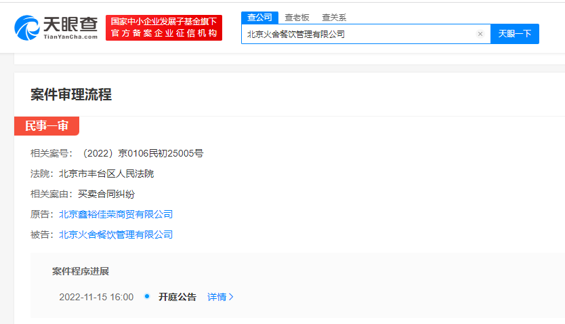This screenshot has height=324, width=565.
Task: Click the court name 北京市丰台区人民法院
Action: click(106, 174)
